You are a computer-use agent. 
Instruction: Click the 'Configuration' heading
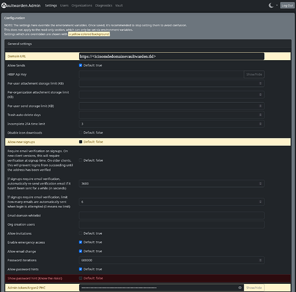pos(15,18)
